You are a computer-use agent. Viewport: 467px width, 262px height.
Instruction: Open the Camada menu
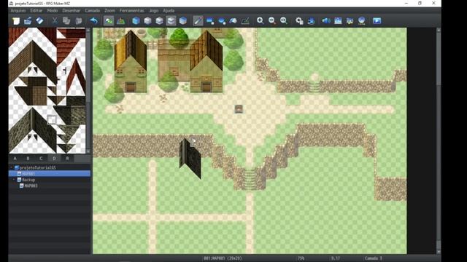click(x=93, y=10)
